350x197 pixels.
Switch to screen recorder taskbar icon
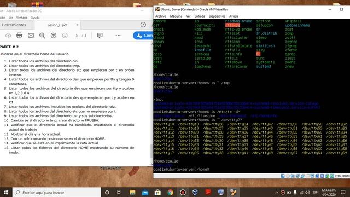click(183, 192)
